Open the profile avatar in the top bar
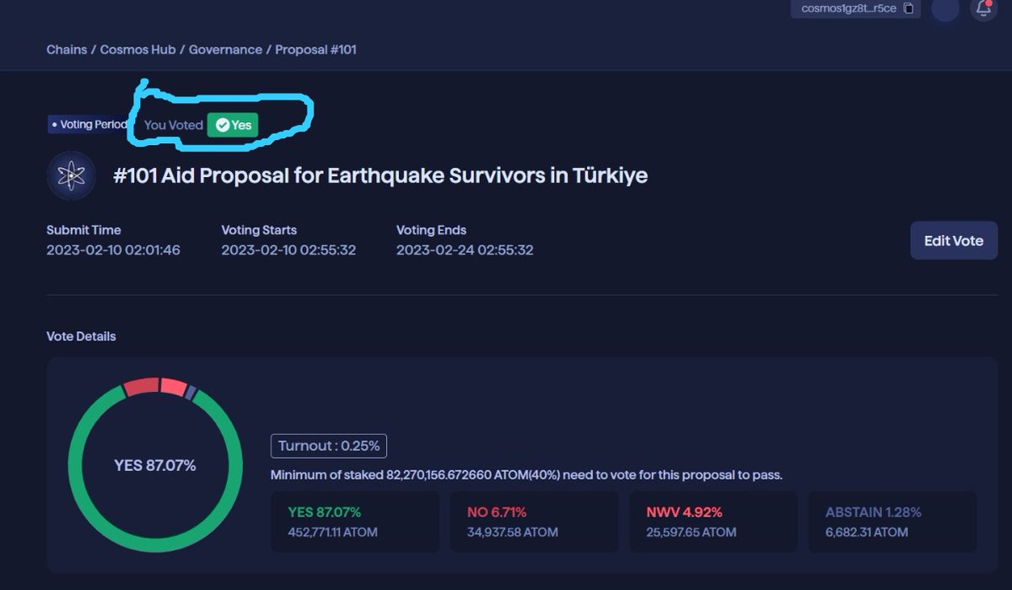 [945, 11]
